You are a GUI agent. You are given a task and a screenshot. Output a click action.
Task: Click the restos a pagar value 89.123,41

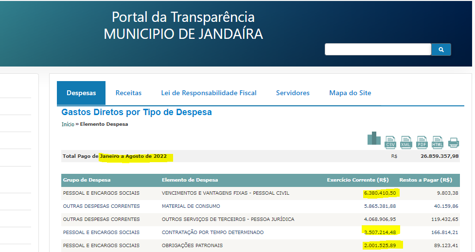pyautogui.click(x=446, y=245)
